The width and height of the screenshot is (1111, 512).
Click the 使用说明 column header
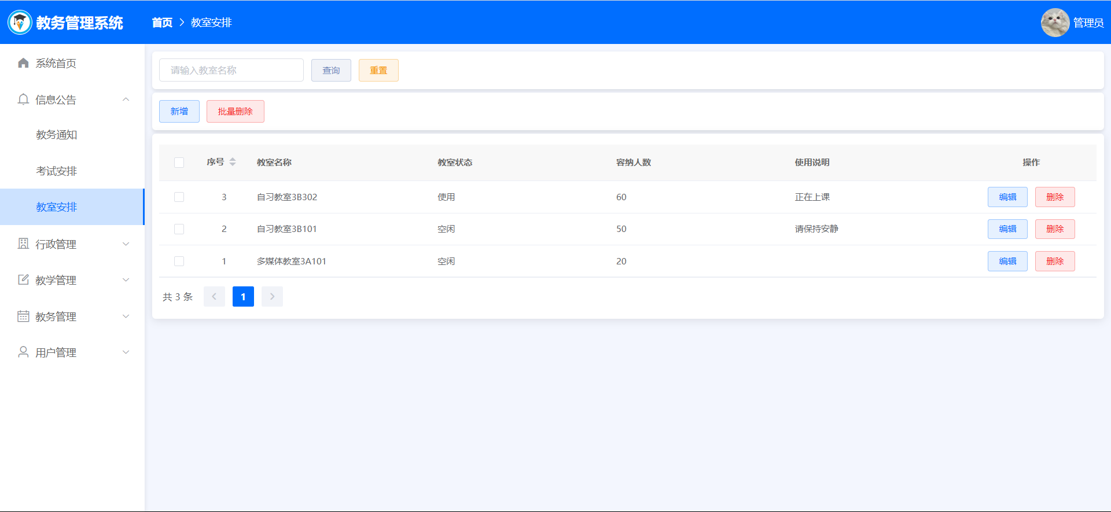(x=812, y=163)
